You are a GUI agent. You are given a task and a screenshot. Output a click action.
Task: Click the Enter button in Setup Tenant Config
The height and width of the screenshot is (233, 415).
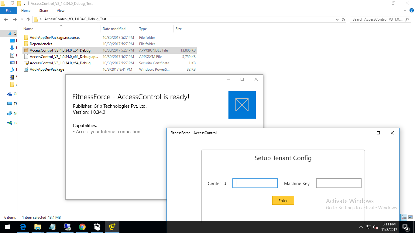pyautogui.click(x=283, y=200)
